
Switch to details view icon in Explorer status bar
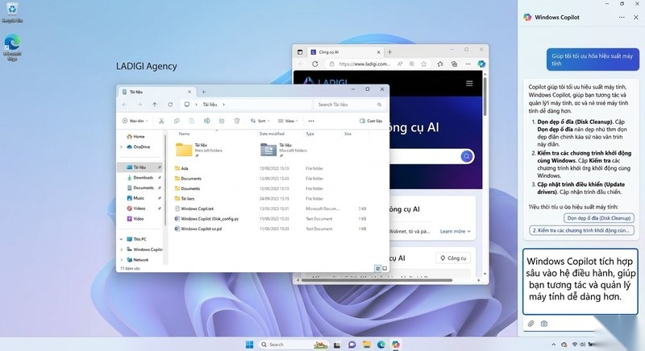[x=377, y=269]
